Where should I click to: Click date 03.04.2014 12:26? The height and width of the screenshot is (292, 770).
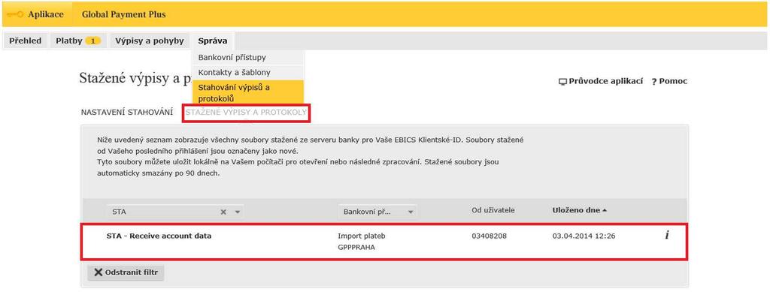point(584,236)
